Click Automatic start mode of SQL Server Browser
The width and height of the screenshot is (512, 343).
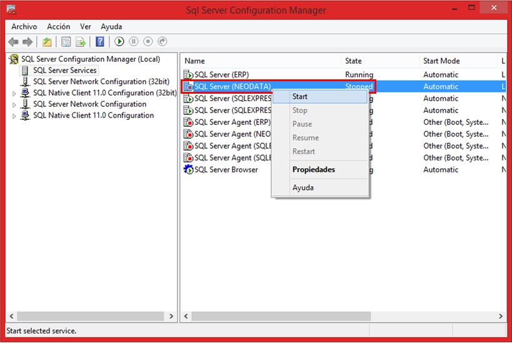click(x=441, y=170)
